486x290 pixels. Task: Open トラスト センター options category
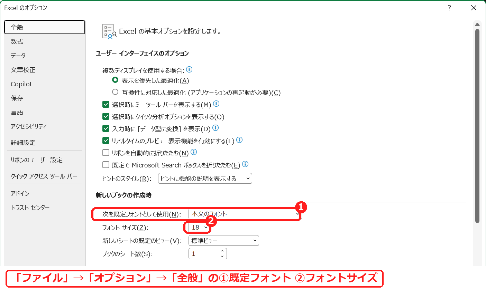[x=45, y=207]
